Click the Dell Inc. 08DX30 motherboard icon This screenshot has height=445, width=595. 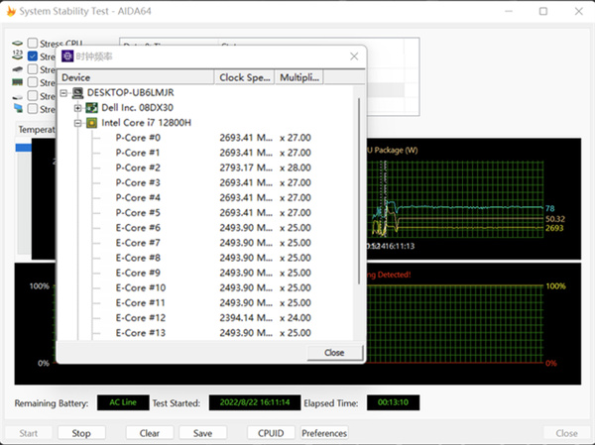tap(91, 107)
